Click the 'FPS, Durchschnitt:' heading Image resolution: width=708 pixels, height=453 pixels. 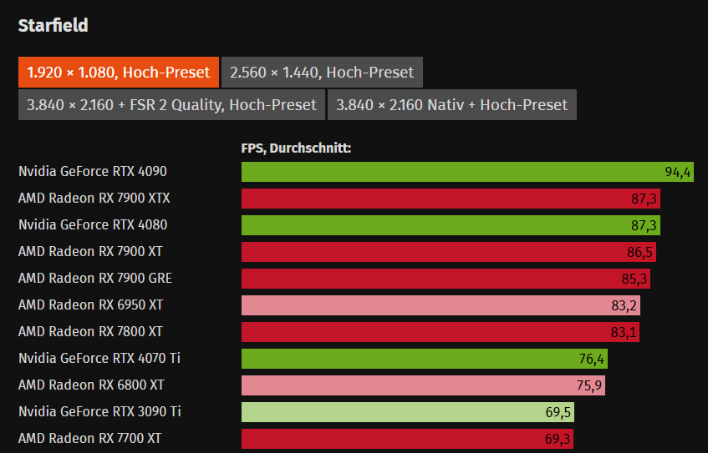(x=296, y=148)
